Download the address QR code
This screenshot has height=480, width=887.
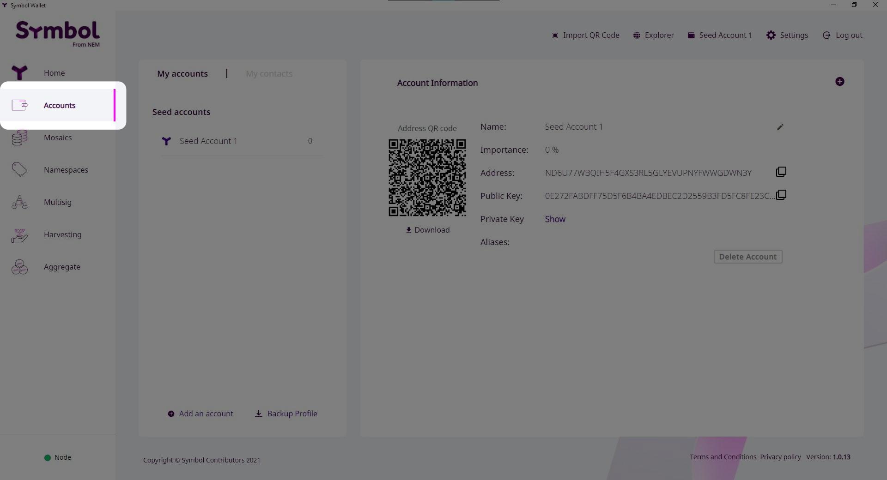(x=427, y=230)
